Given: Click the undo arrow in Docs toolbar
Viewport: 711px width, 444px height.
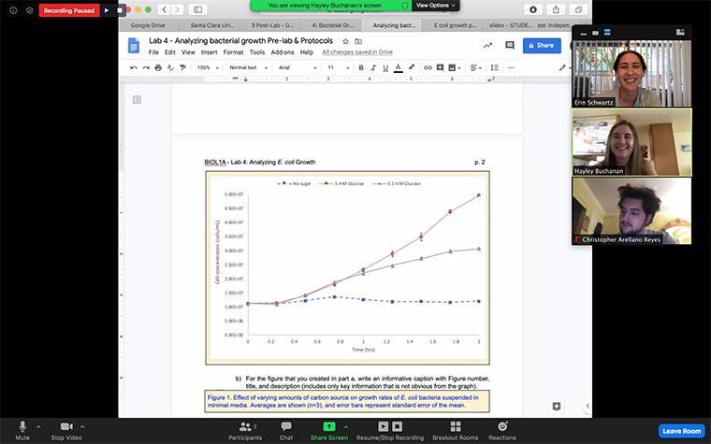Looking at the screenshot, I should pyautogui.click(x=133, y=67).
